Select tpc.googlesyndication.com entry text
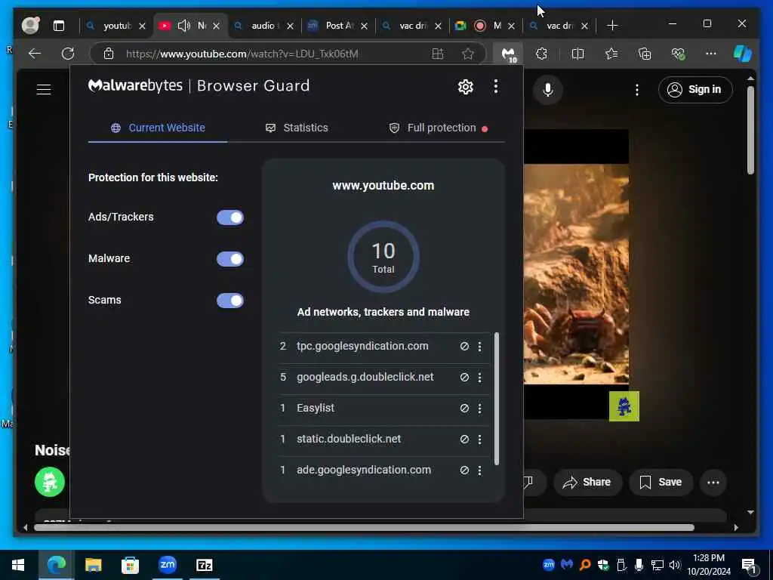Screen dimensions: 773x580 click(x=362, y=346)
